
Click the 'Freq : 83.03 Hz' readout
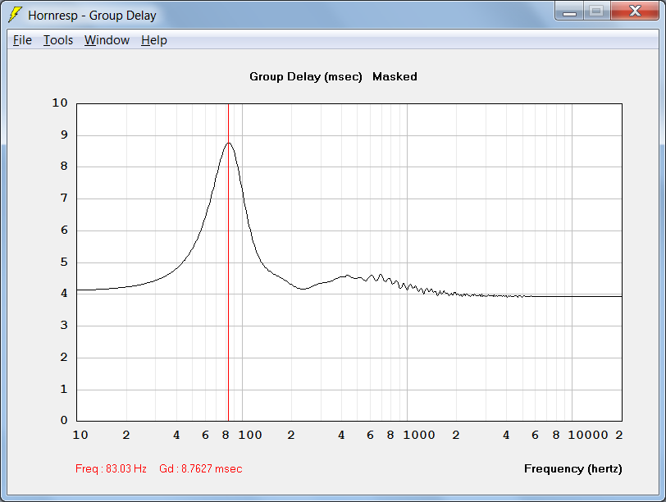coord(111,468)
